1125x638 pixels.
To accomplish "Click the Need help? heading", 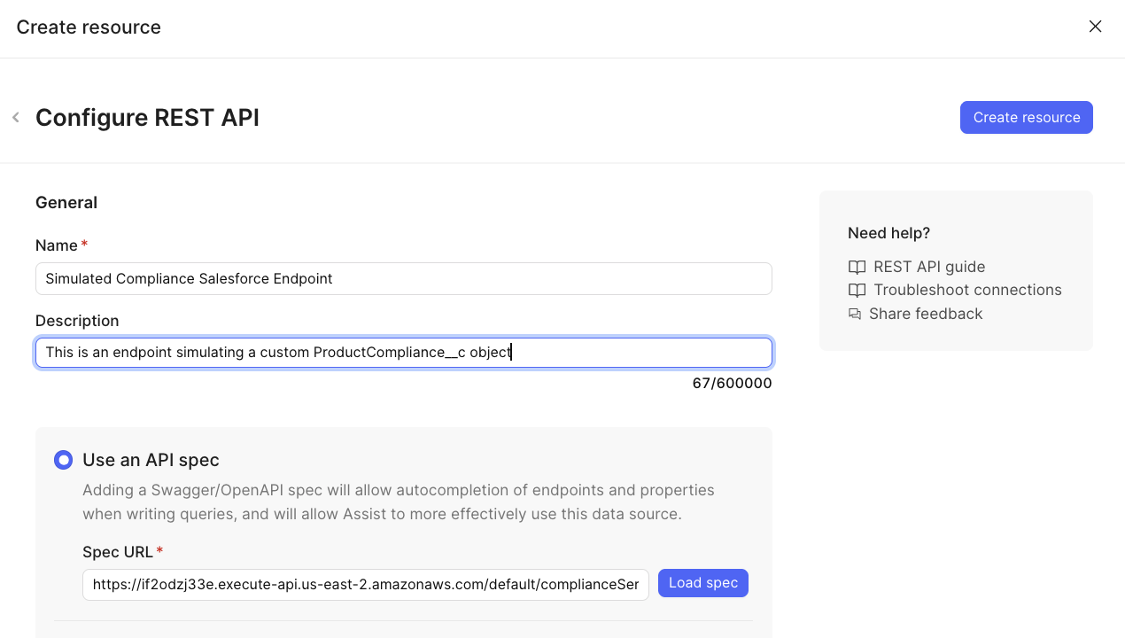I will click(x=888, y=233).
